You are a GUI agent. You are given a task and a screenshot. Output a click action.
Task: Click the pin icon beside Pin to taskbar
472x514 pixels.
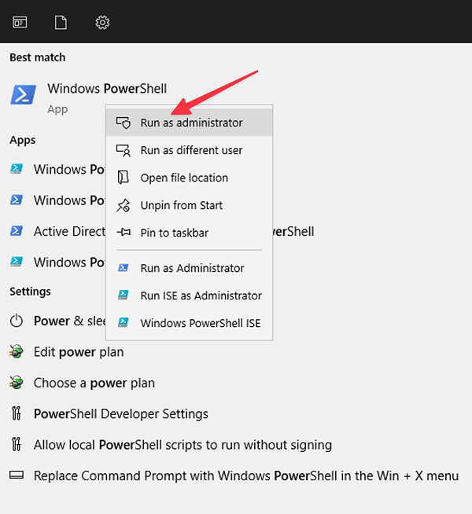click(124, 233)
